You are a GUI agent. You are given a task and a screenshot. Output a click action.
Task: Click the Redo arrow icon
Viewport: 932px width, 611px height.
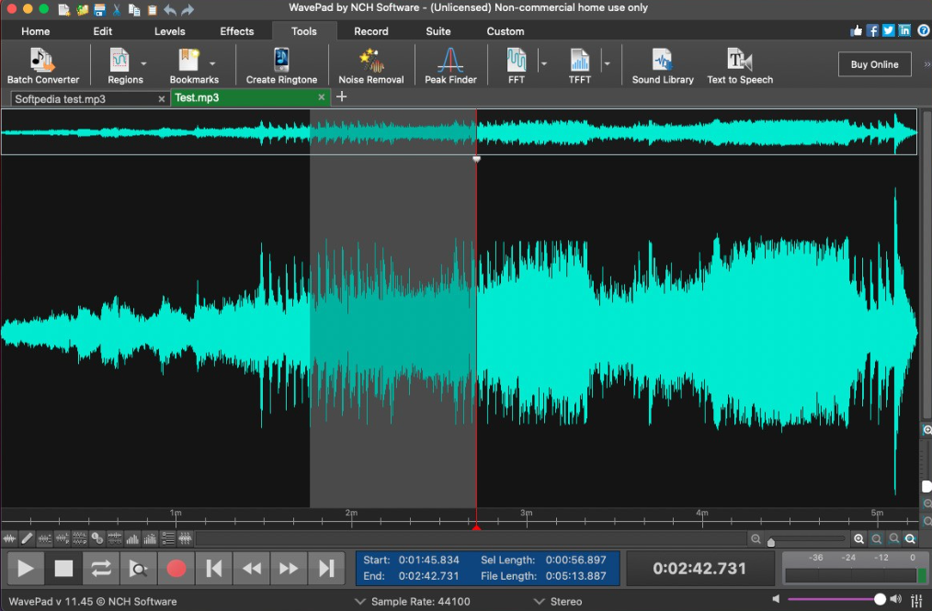(188, 9)
